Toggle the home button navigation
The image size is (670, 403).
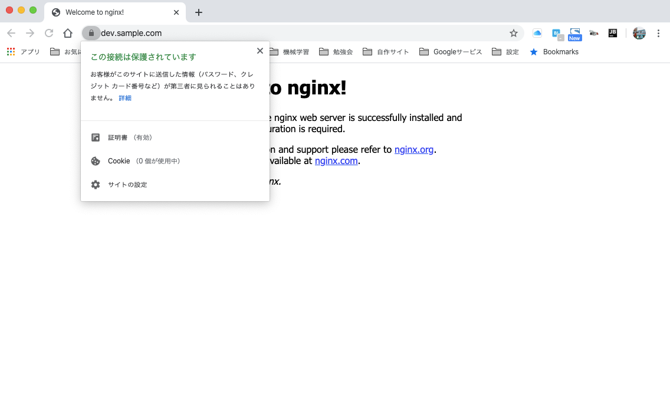pyautogui.click(x=67, y=33)
